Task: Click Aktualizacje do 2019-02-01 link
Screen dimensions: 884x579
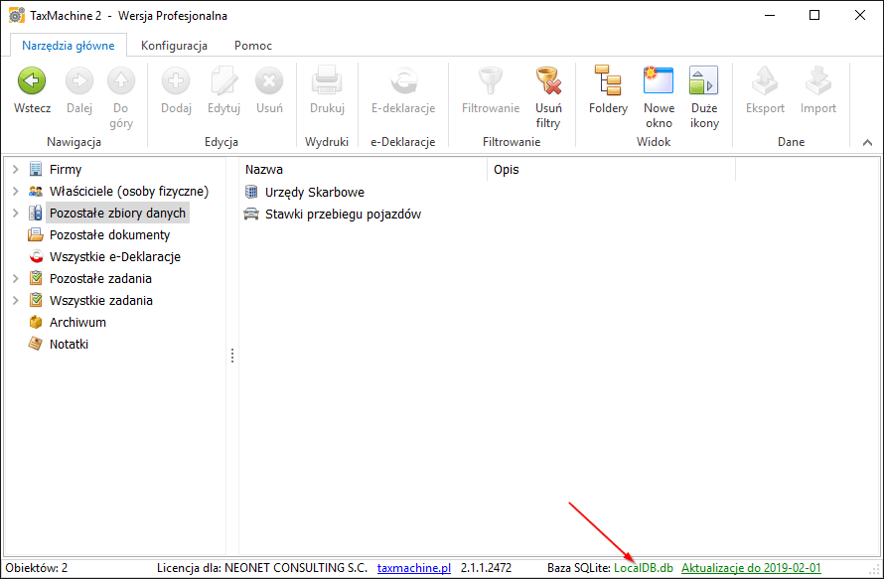Action: pyautogui.click(x=751, y=568)
